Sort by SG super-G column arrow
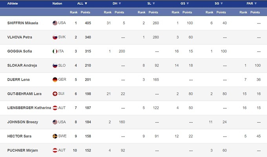Screen dimensions: 267x157 pyautogui.click(x=221, y=4)
